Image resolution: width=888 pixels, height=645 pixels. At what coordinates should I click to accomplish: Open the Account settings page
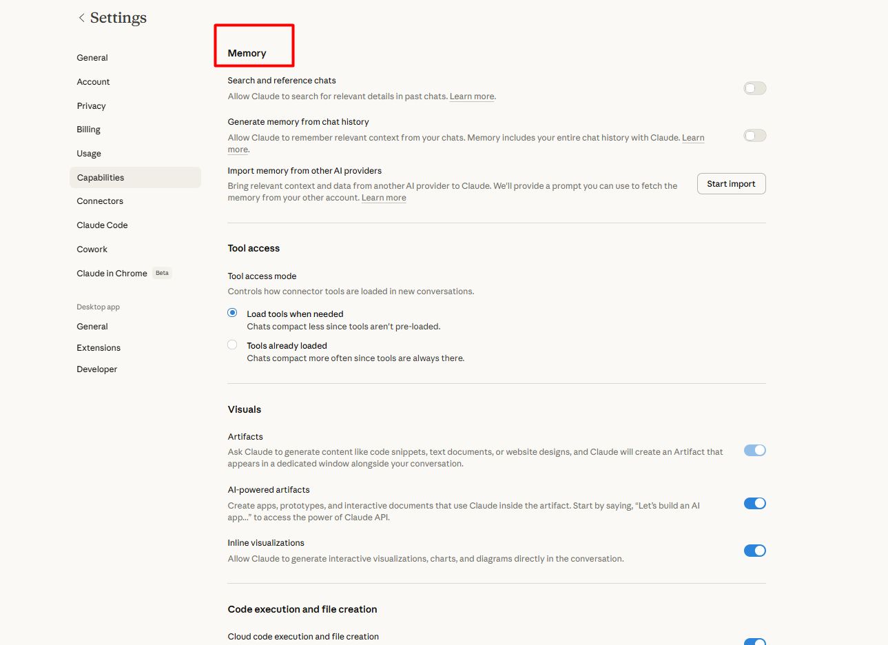click(x=93, y=82)
